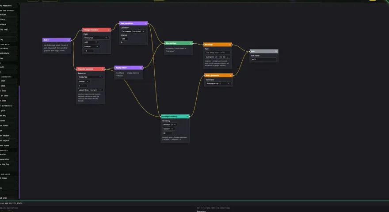The height and width of the screenshot is (212, 389).
Task: Delete the Transfer resource node using X
Action: click(x=103, y=69)
